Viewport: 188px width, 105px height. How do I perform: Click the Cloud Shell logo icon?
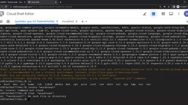pos(2,14)
